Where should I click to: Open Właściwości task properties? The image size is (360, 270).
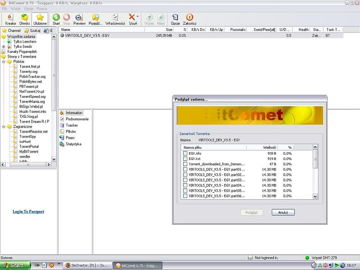pyautogui.click(x=115, y=19)
